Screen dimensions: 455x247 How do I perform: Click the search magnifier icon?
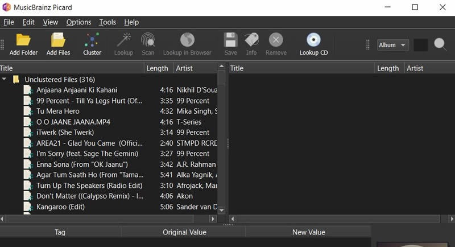(x=440, y=45)
